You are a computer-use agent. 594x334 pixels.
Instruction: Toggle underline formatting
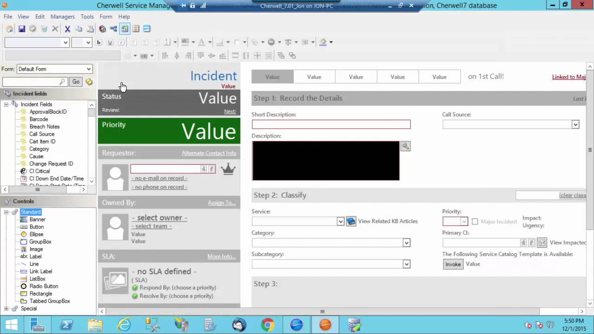point(110,42)
